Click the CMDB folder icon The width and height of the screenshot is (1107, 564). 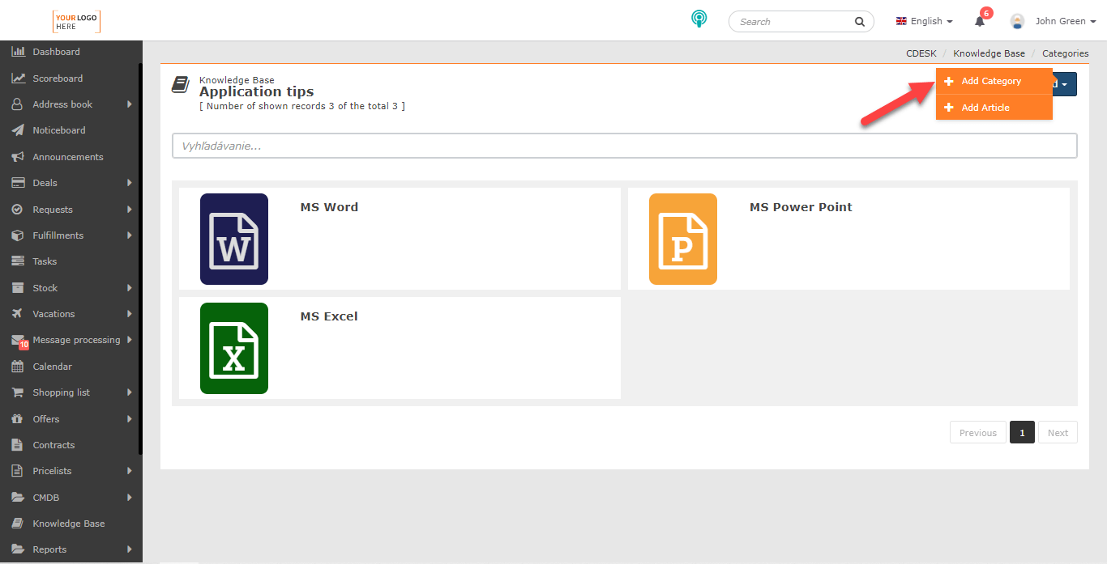(x=17, y=498)
